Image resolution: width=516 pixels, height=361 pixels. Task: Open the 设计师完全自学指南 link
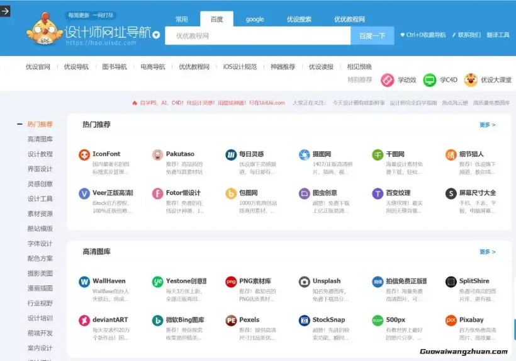pos(413,103)
